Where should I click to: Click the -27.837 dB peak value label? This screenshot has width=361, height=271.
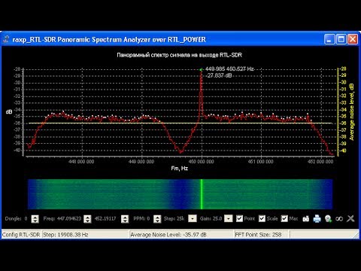[219, 75]
